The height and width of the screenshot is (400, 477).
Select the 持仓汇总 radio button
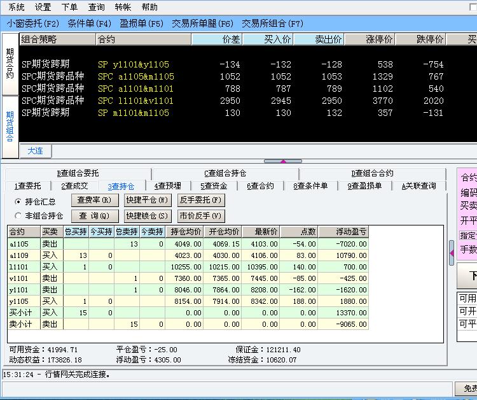pyautogui.click(x=18, y=202)
